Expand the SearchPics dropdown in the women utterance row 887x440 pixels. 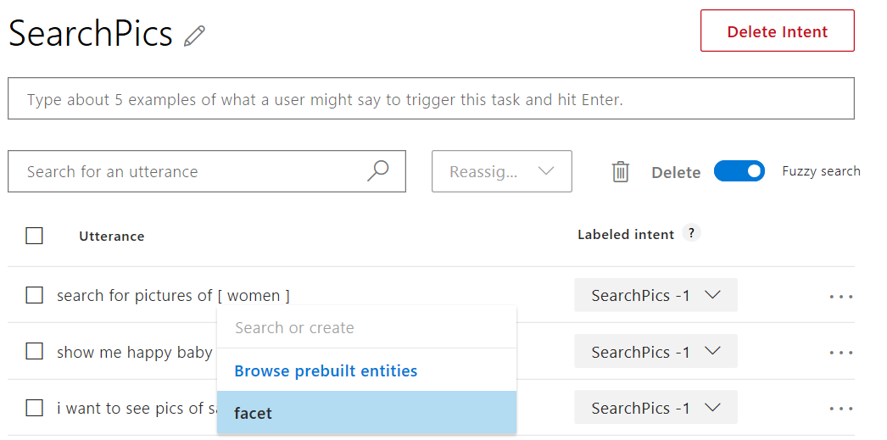point(655,295)
